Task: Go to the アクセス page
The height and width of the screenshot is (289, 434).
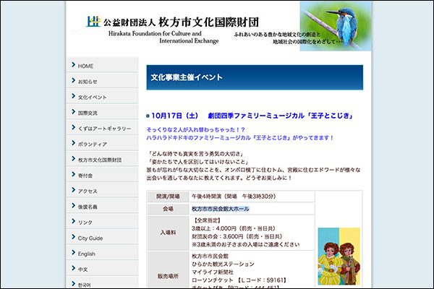Action: click(x=88, y=191)
